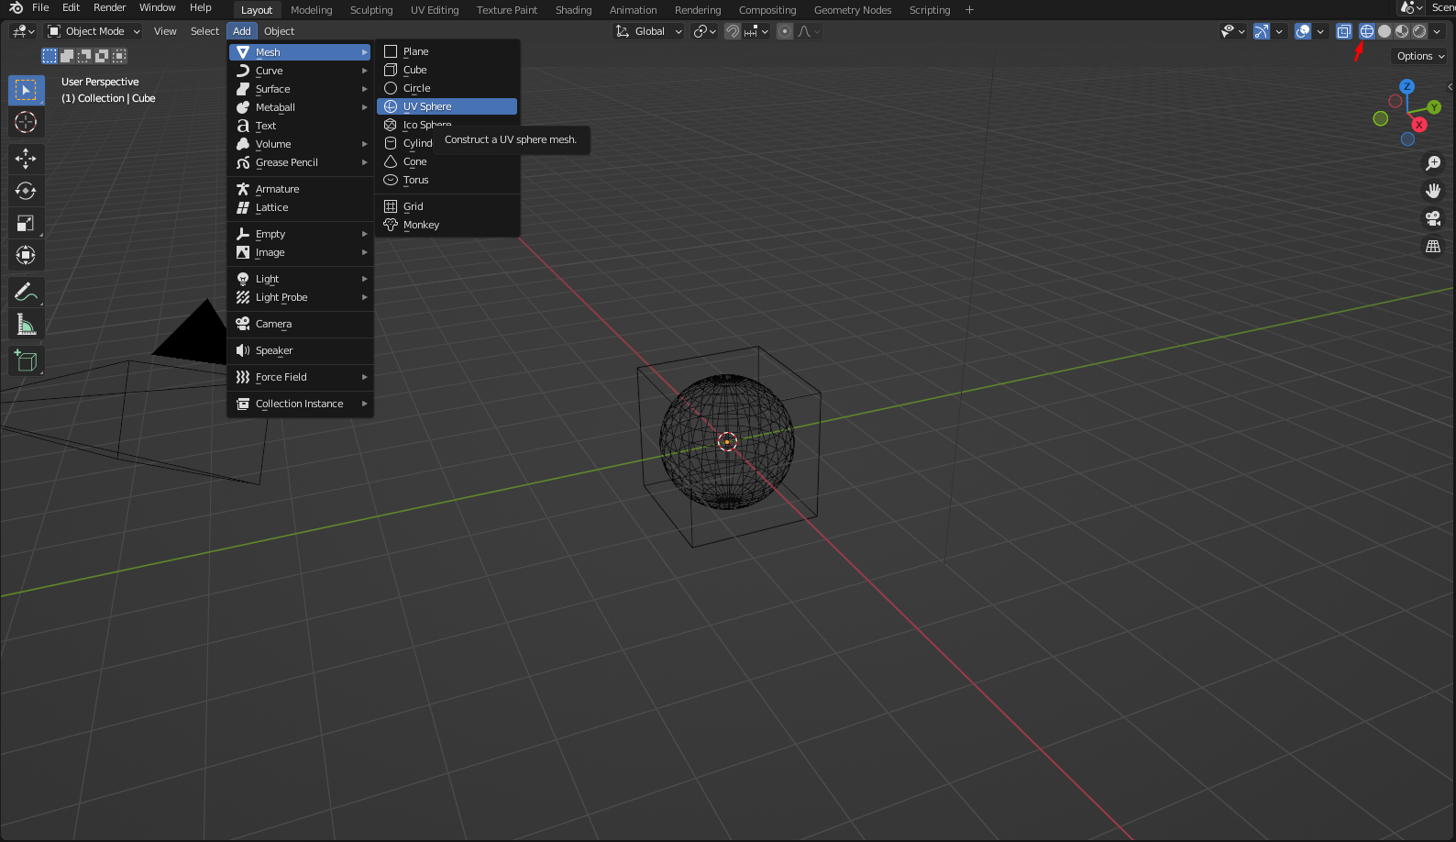Screen dimensions: 1456x842
Task: Open selectability and visibility dropdown
Action: [x=1233, y=31]
